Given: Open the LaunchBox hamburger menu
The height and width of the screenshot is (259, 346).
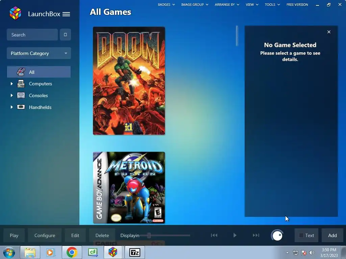Looking at the screenshot, I should (66, 14).
